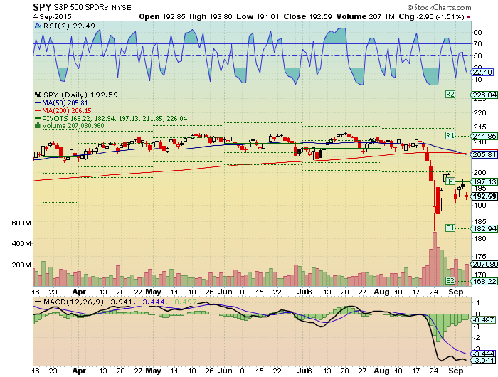Click the Volume 207.1M header value
Image resolution: width=498 pixels, height=377 pixels.
point(365,16)
